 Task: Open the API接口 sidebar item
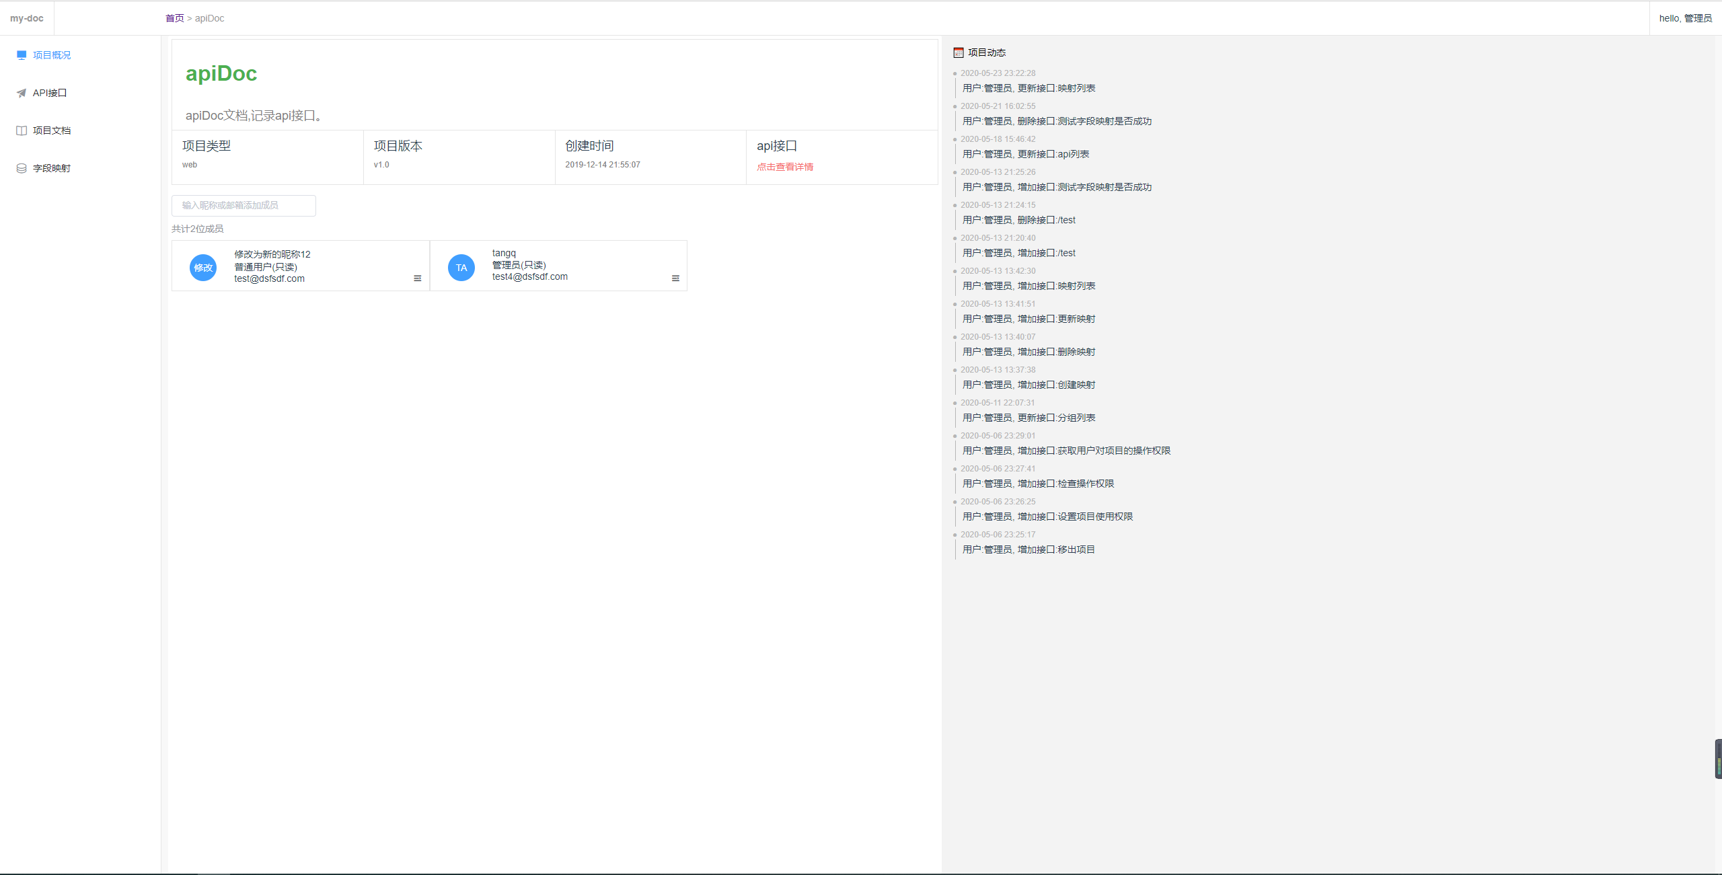pos(50,93)
